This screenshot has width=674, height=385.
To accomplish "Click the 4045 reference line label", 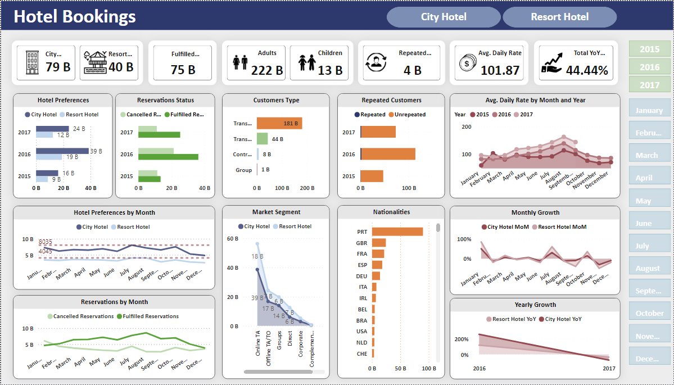I will (x=45, y=251).
